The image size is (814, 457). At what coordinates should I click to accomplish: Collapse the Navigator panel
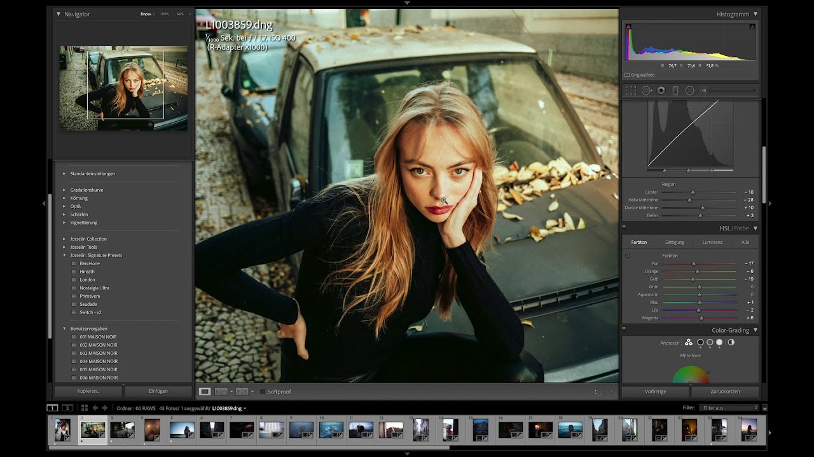tap(59, 14)
